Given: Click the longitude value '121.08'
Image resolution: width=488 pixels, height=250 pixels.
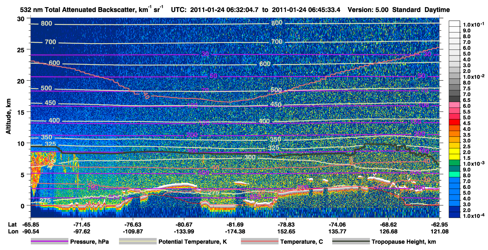Looking at the screenshot, I should point(440,231).
